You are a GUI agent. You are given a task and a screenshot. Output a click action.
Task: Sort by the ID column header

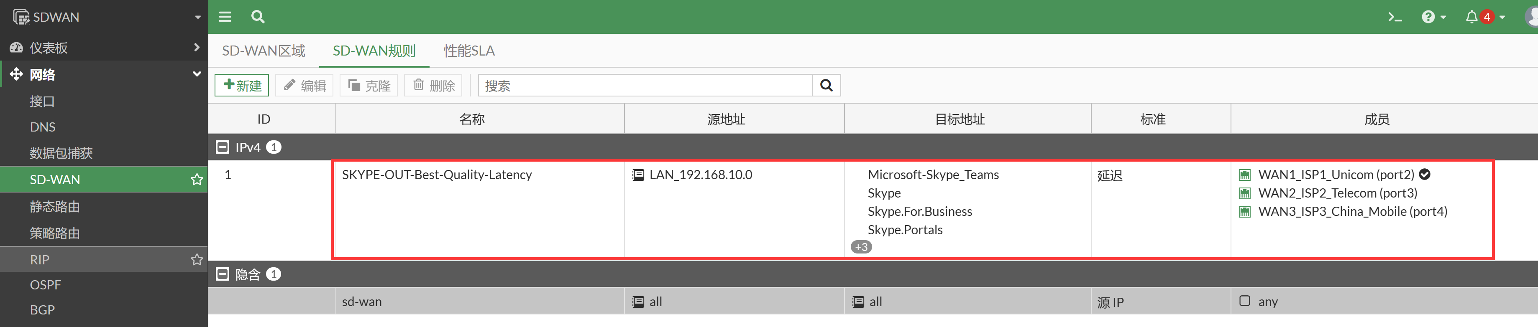tap(271, 119)
